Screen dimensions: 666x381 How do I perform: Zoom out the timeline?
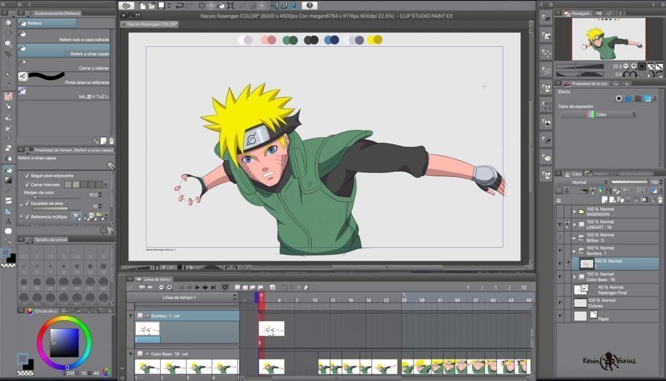(161, 287)
